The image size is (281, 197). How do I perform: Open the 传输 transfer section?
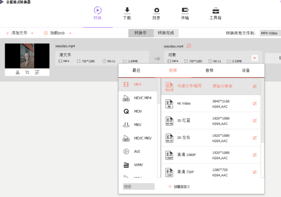(x=185, y=14)
